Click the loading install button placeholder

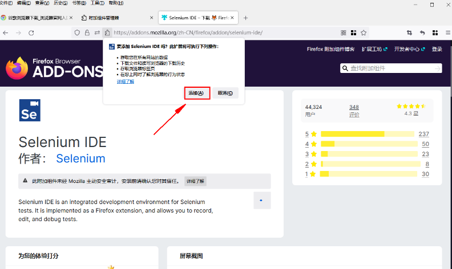[262, 200]
